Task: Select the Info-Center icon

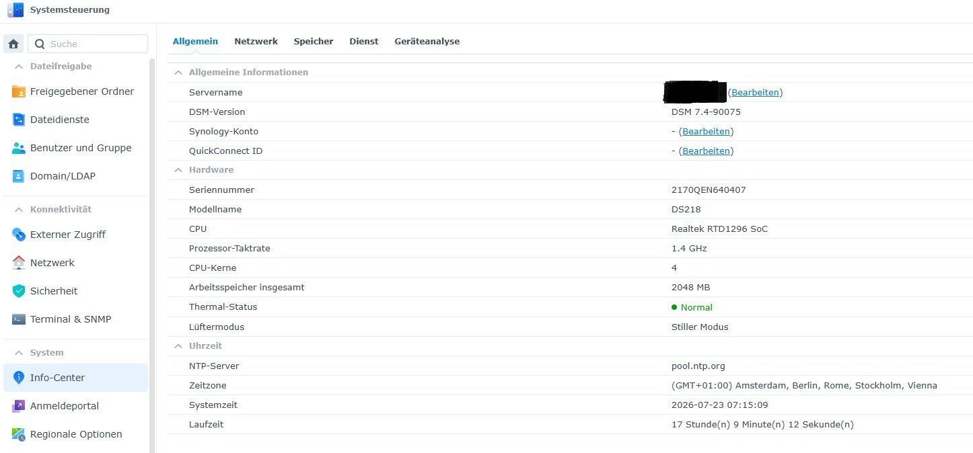Action: click(19, 378)
